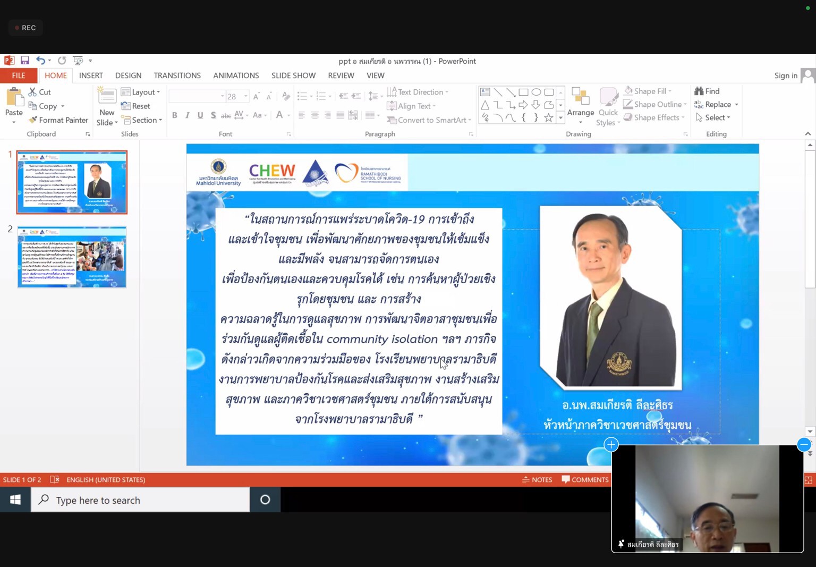Click the Reset slide button

[136, 106]
